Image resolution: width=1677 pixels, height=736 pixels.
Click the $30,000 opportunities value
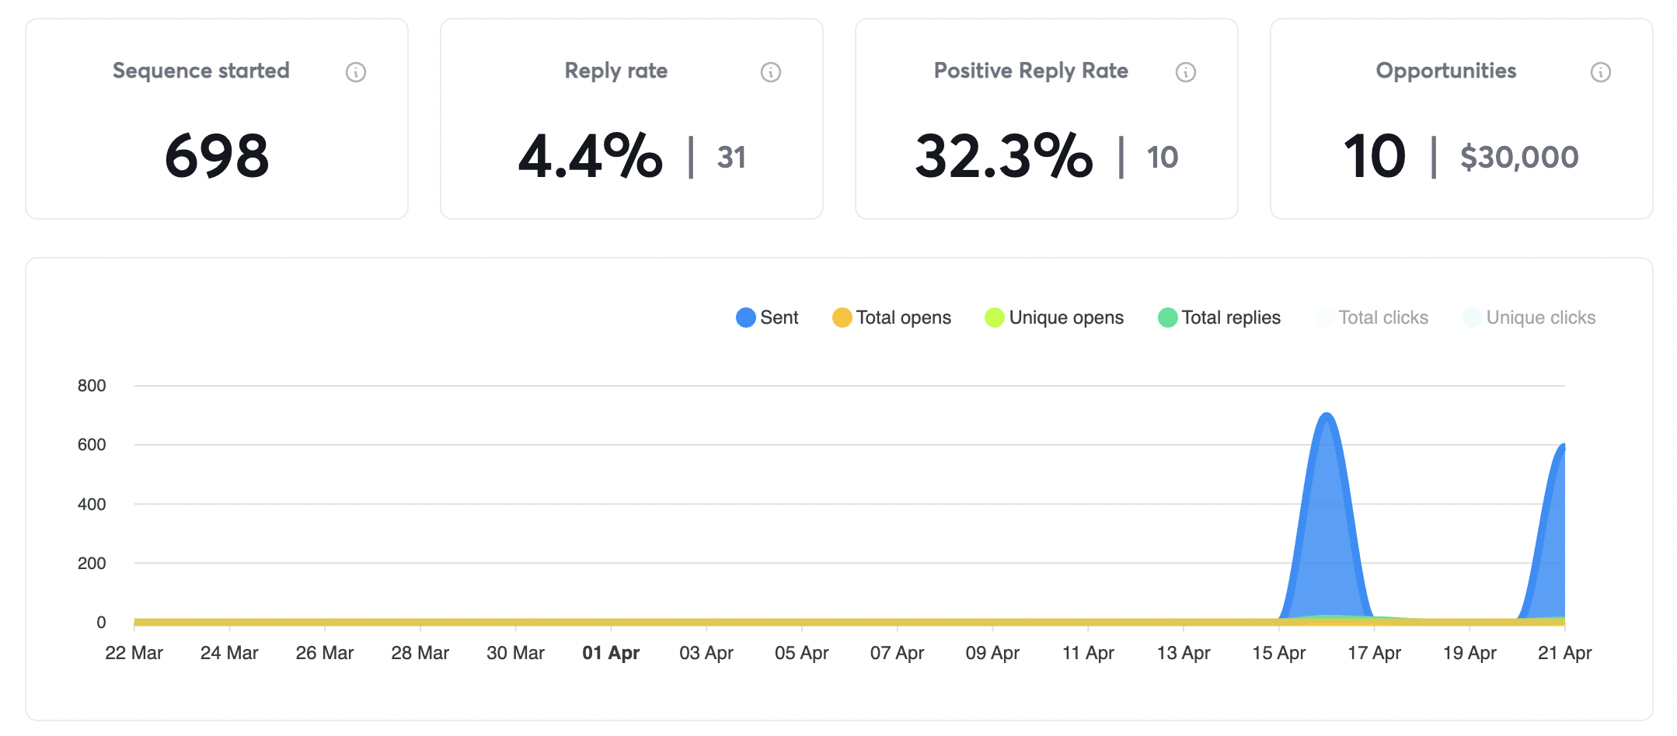click(1520, 157)
